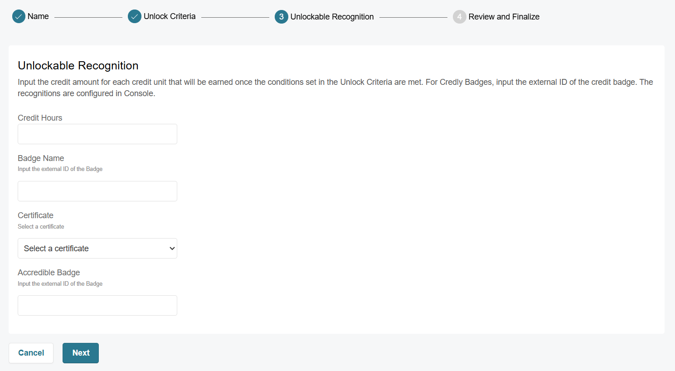Click the 'Select a certificate' helper text
This screenshot has height=371, width=675.
(x=41, y=227)
